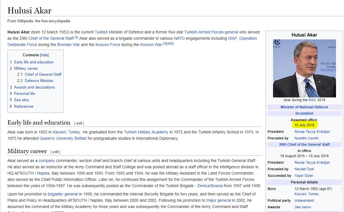The image size is (344, 212).
Task: Open the company link in Military career
Action: [47, 161]
